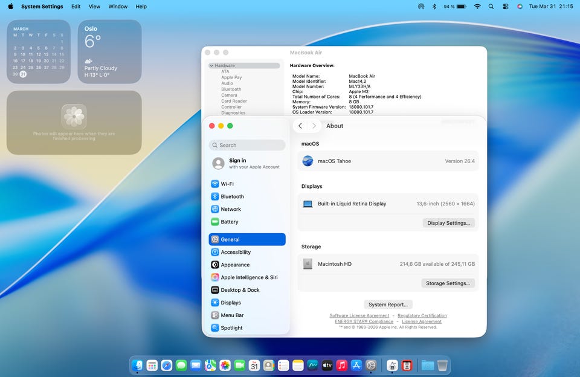Click the Display Settings... button

(x=448, y=223)
